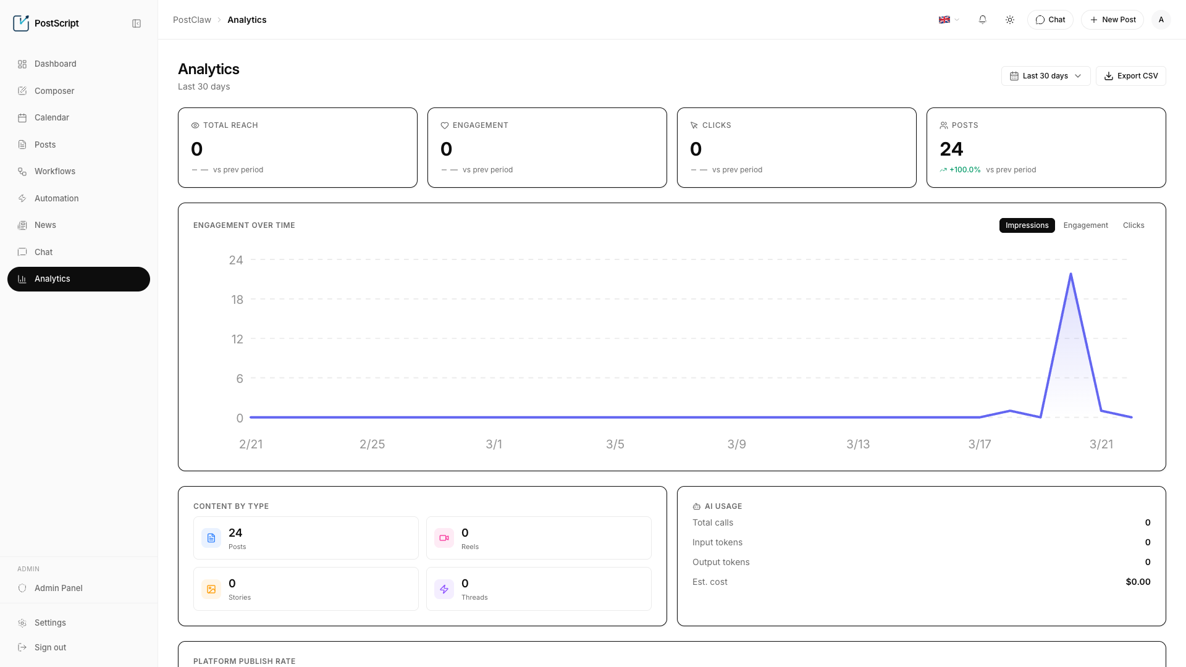Click the Automation lightning icon in sidebar
Viewport: 1186px width, 667px height.
pos(22,198)
